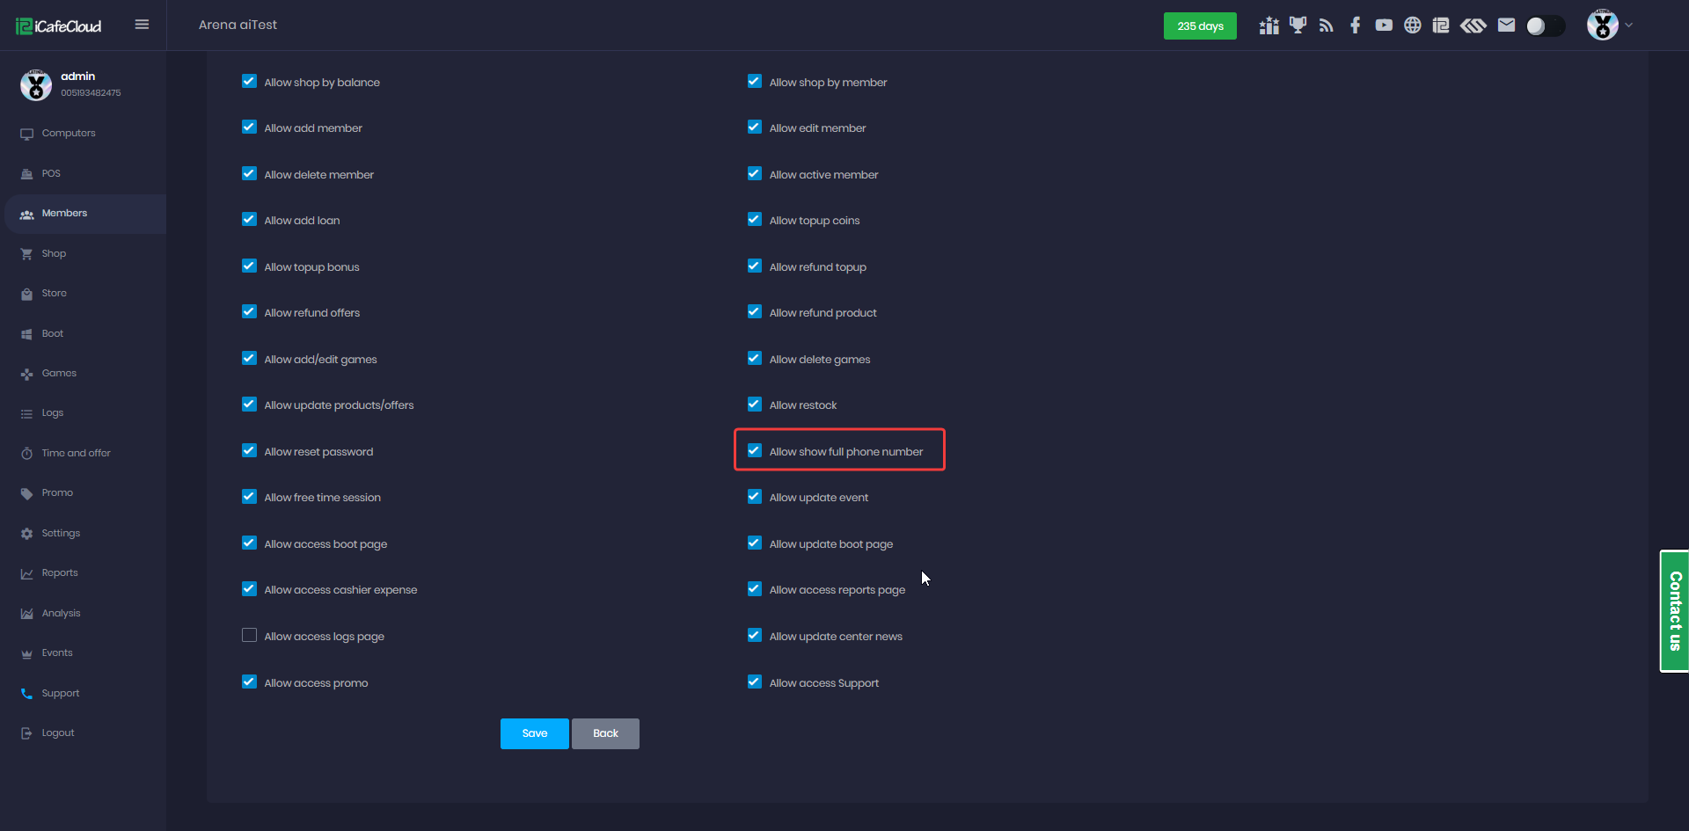Open the mail envelope icon
The image size is (1689, 831).
1506,26
